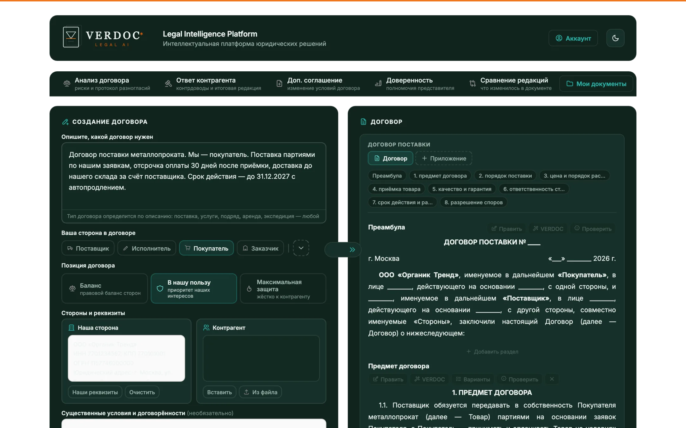Jump to 6. ответственность chip
This screenshot has width=686, height=428.
534,189
